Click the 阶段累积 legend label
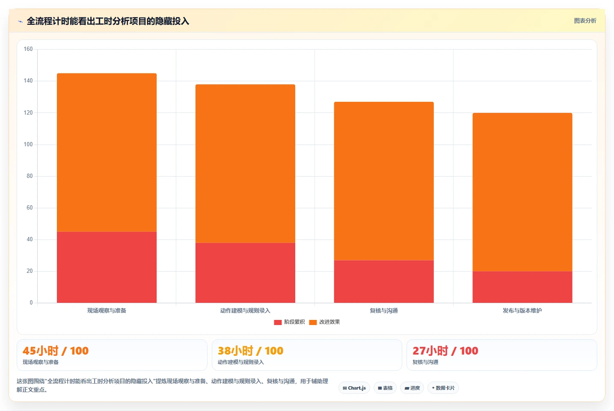 click(294, 322)
